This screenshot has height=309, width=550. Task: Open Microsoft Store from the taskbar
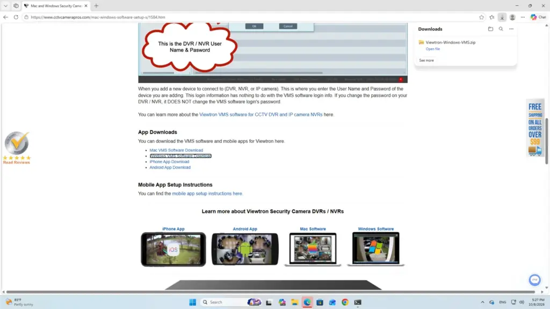tap(320, 302)
